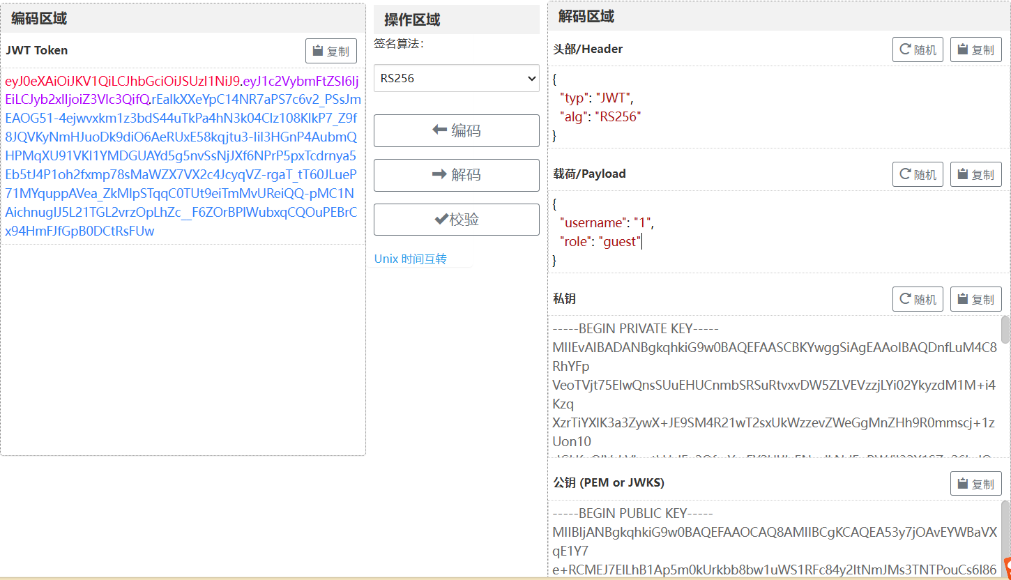
Task: Click 随机 button in Header section
Action: click(918, 49)
